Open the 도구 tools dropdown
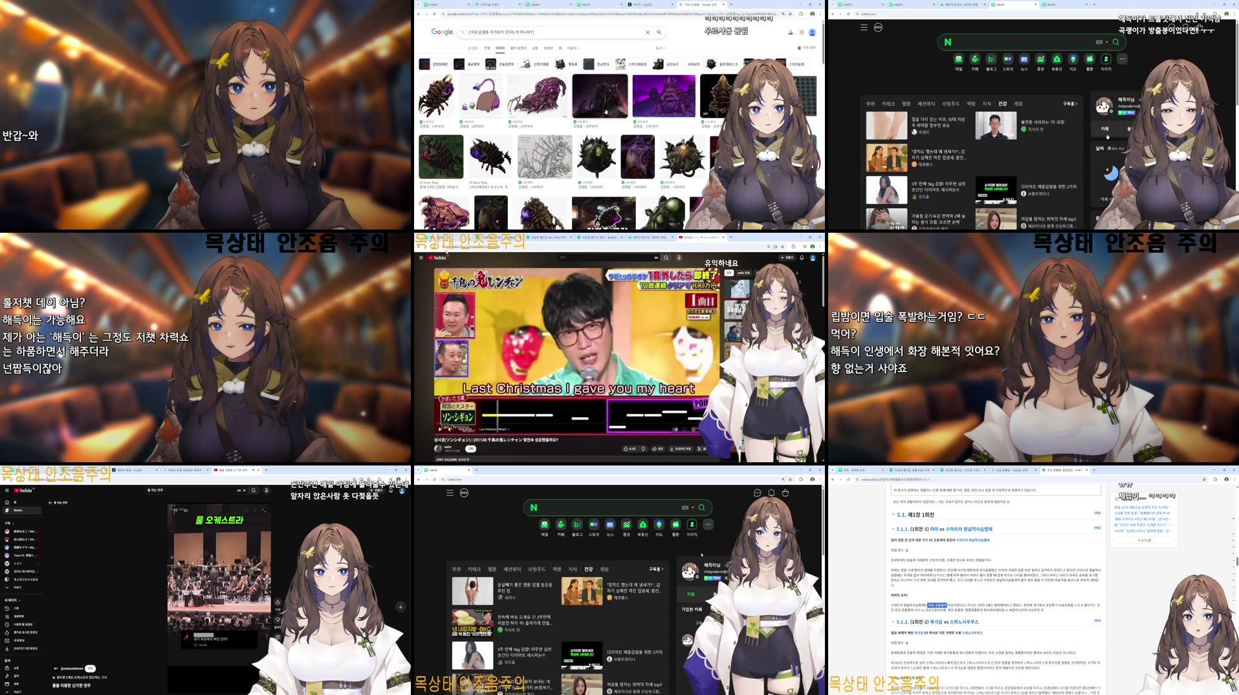The width and height of the screenshot is (1239, 695). [661, 48]
